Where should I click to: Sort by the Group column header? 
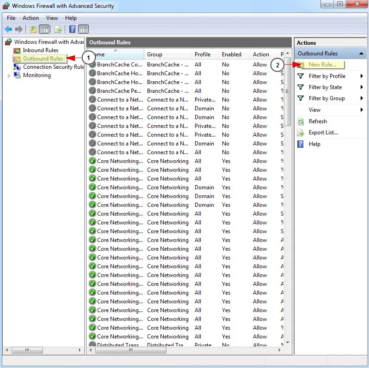pos(168,54)
